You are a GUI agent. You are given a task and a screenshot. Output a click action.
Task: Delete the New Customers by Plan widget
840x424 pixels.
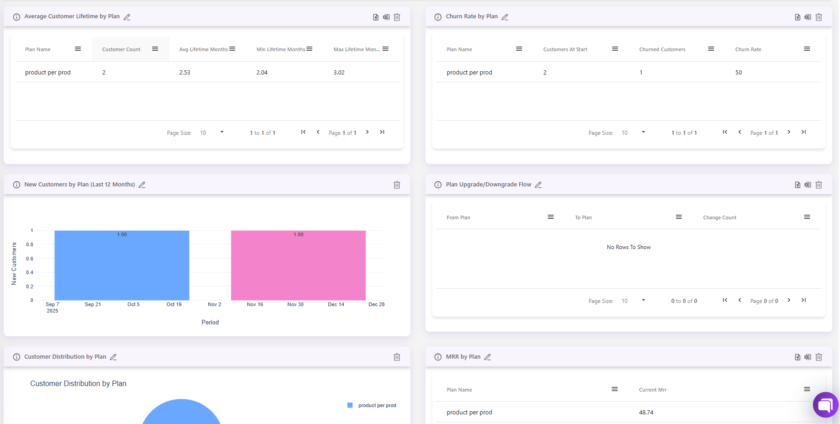[397, 185]
